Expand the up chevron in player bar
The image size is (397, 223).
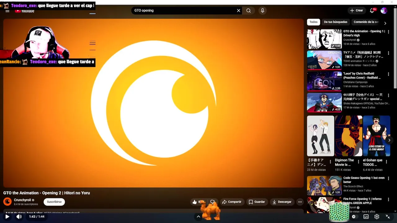click(198, 217)
